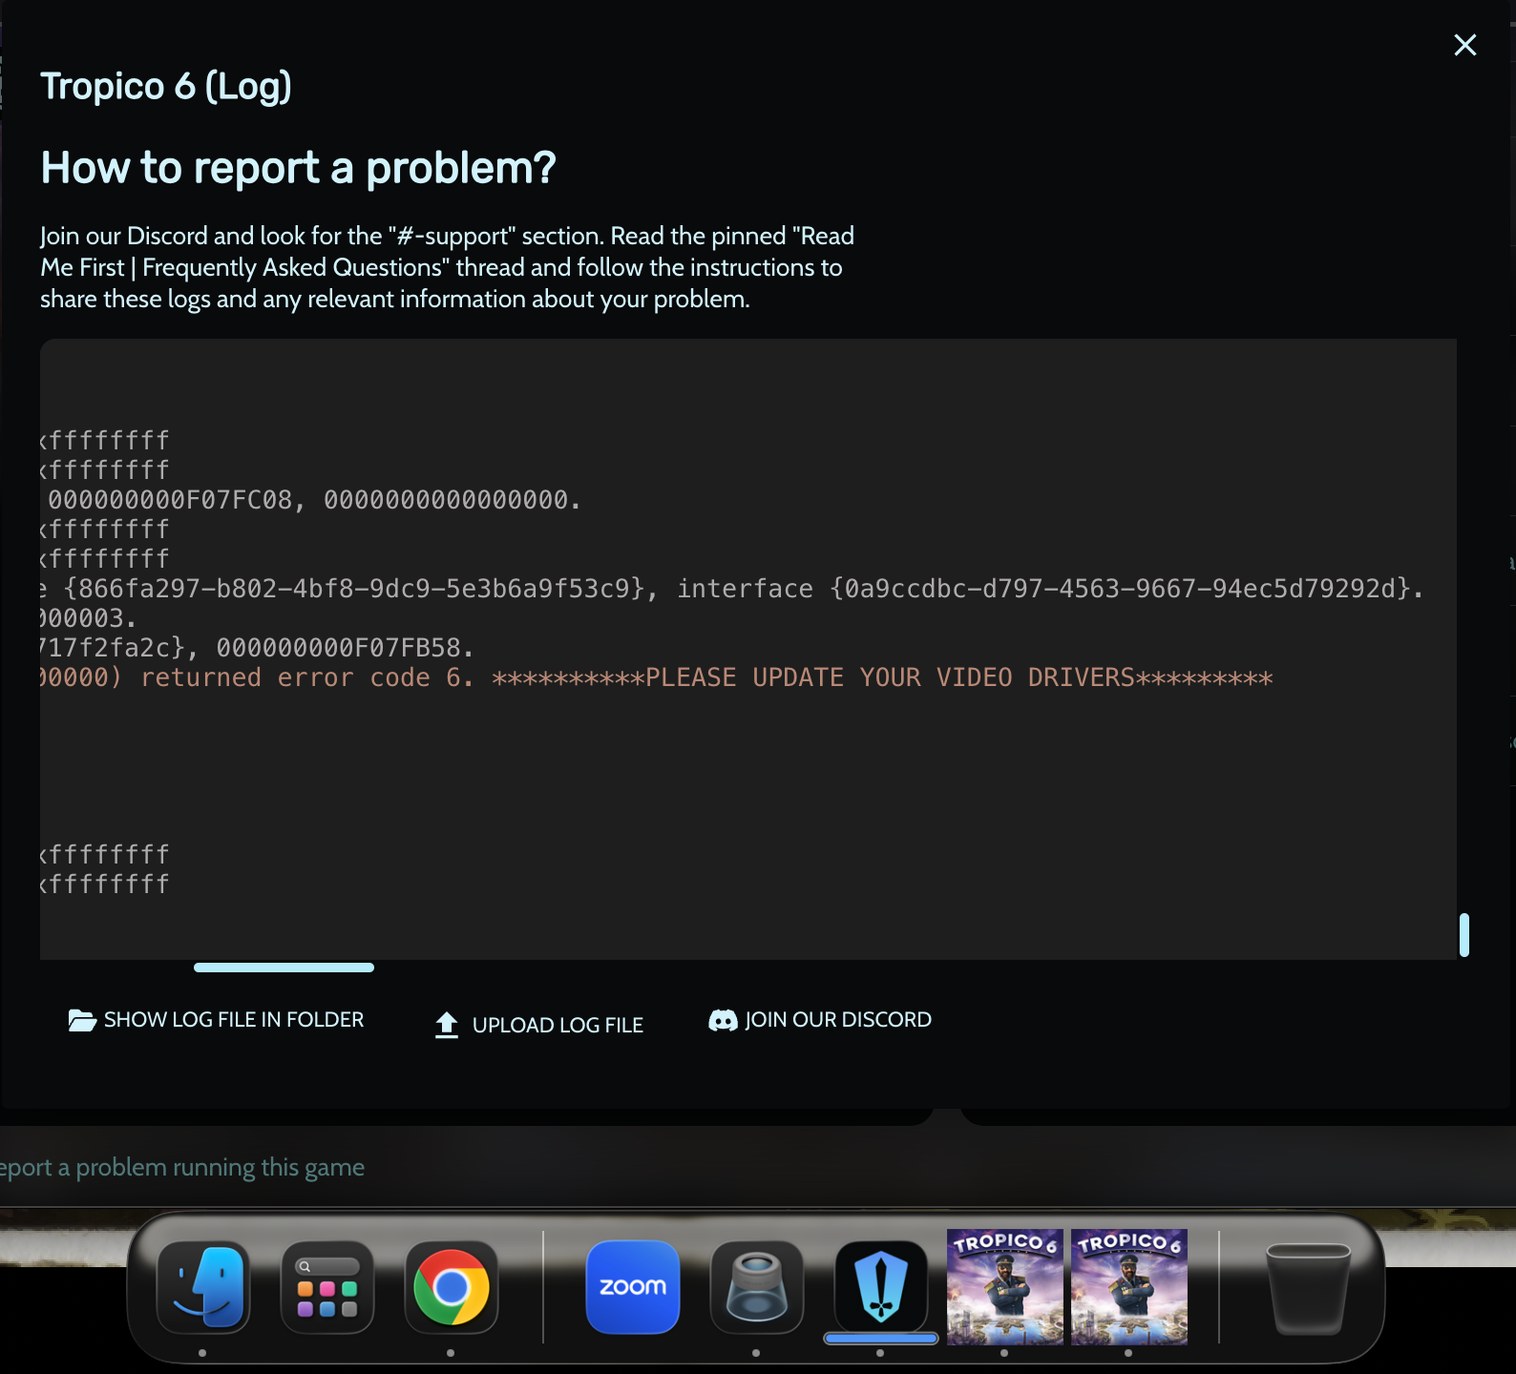Click Upload Log File button
The width and height of the screenshot is (1516, 1374).
538,1025
